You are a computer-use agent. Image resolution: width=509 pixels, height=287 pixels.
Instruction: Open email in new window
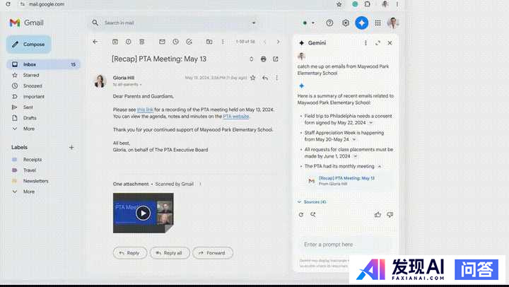tap(276, 59)
